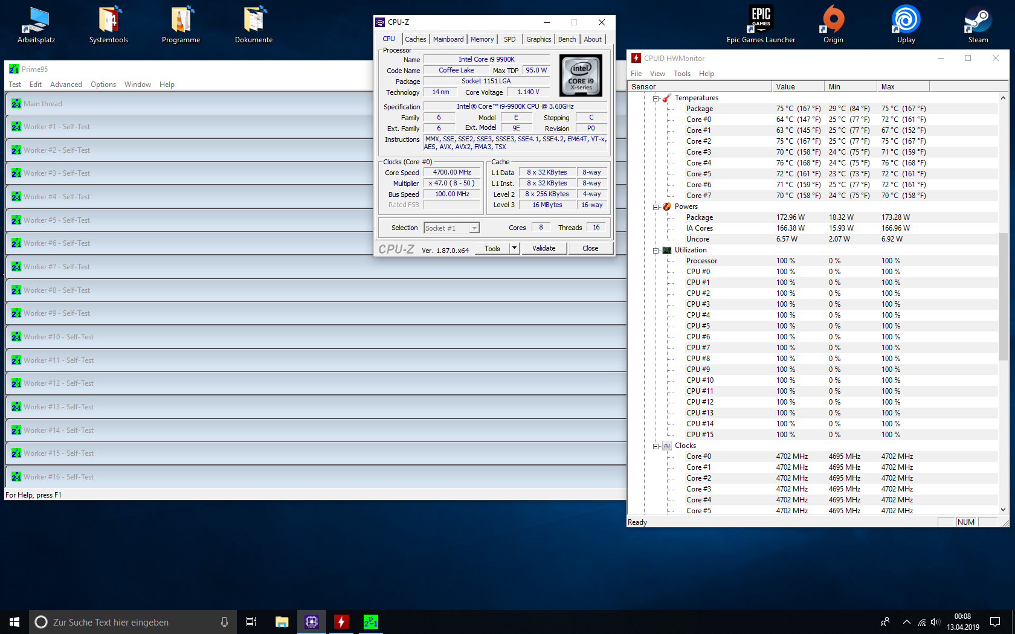
Task: Collapse the Clocks tree node
Action: (656, 446)
